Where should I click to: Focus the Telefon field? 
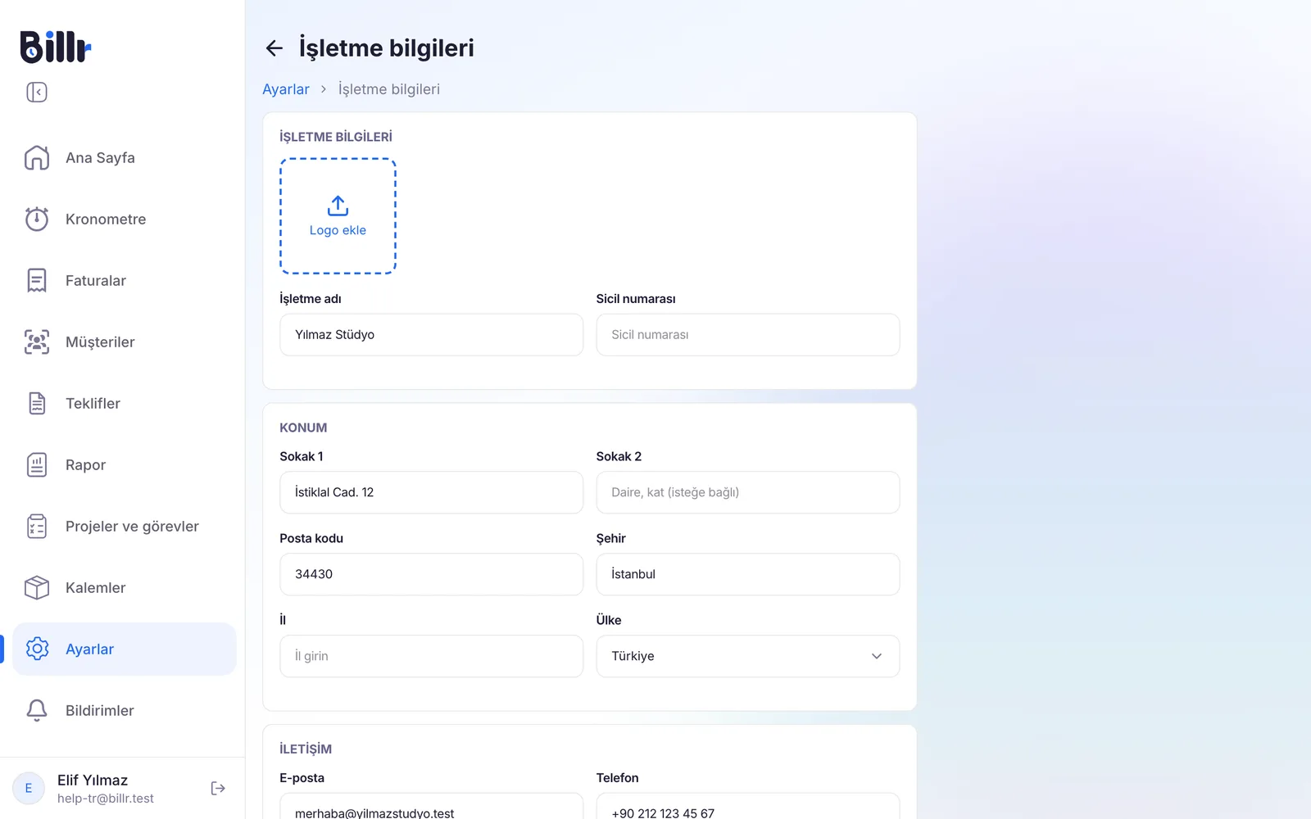[x=748, y=807]
